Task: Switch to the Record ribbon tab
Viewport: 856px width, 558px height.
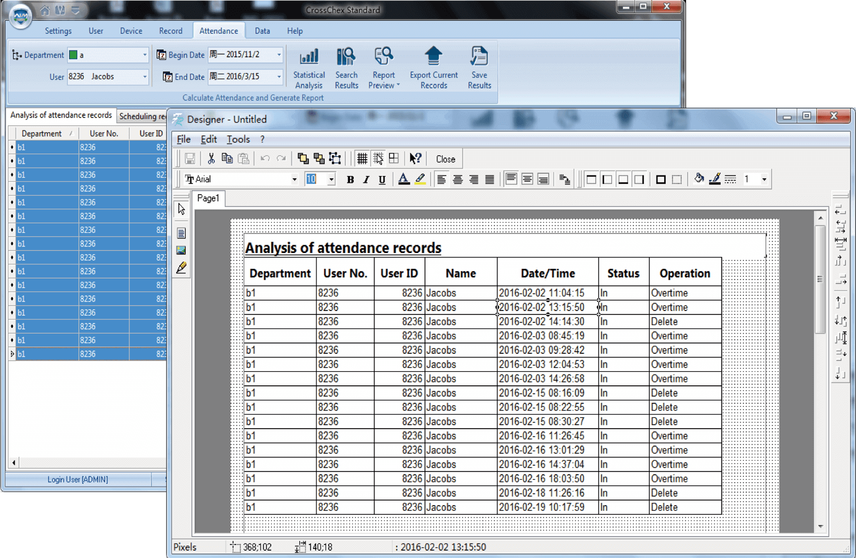Action: [x=170, y=31]
